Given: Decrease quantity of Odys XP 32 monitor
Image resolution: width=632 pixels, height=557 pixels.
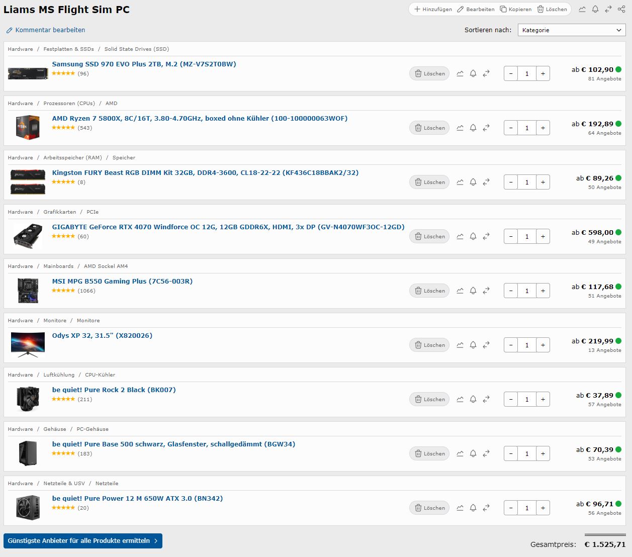Looking at the screenshot, I should pos(511,345).
